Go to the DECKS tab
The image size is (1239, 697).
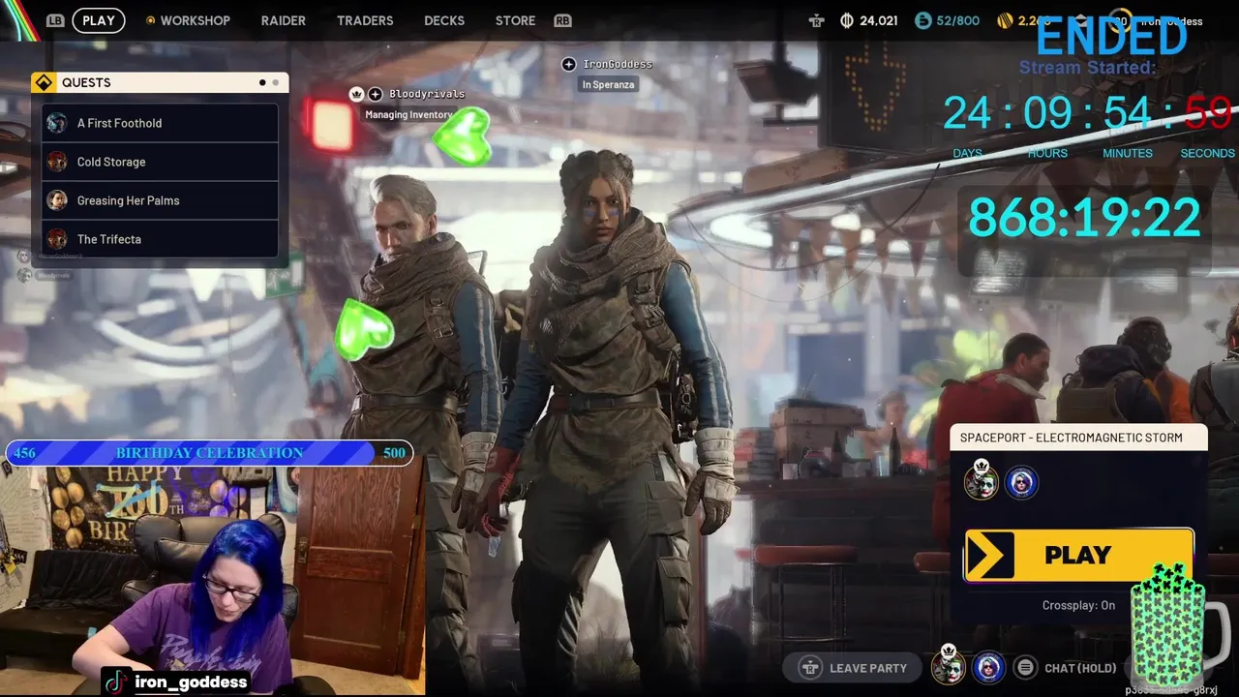[x=444, y=20]
